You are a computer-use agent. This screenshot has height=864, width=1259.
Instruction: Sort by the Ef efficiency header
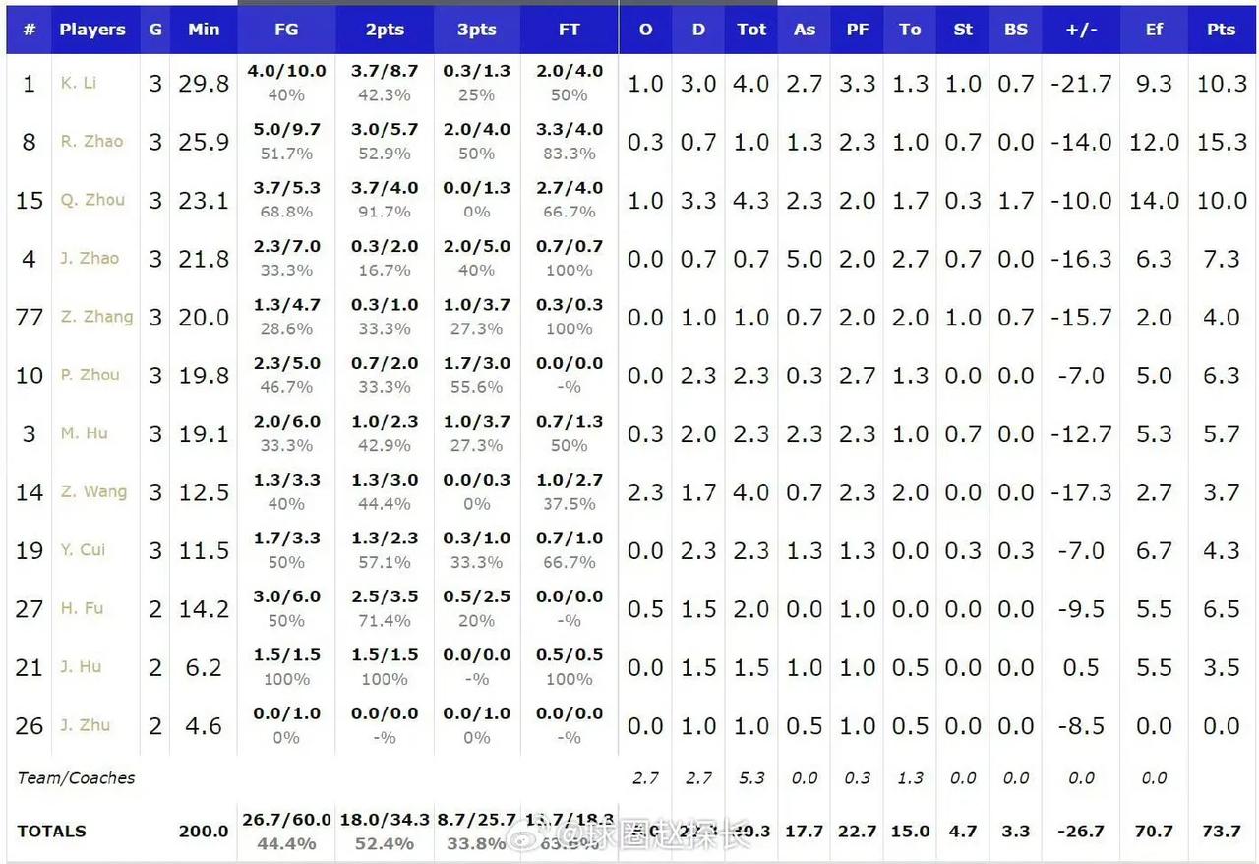tap(1154, 30)
